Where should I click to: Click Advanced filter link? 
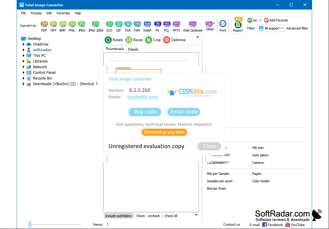coord(297,28)
